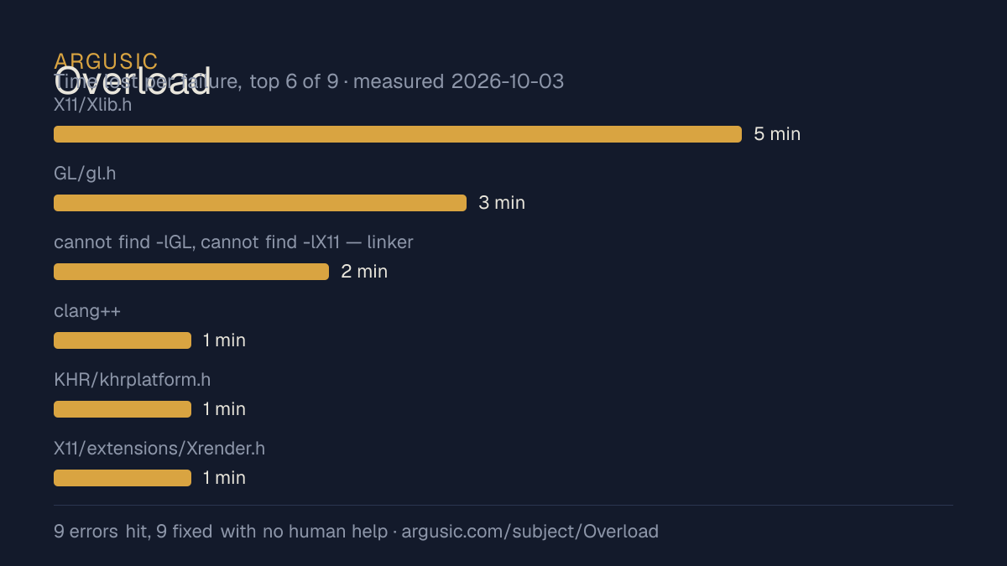Click the 2 min value

(364, 272)
